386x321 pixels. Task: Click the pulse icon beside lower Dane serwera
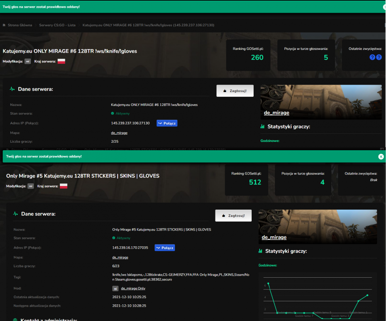15,214
